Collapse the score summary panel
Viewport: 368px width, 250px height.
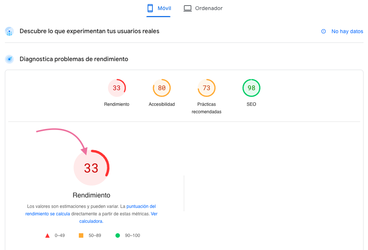click(184, 95)
